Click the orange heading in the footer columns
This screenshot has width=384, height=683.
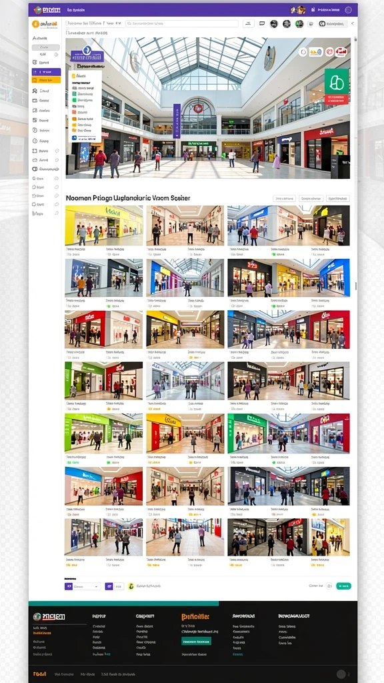(195, 616)
